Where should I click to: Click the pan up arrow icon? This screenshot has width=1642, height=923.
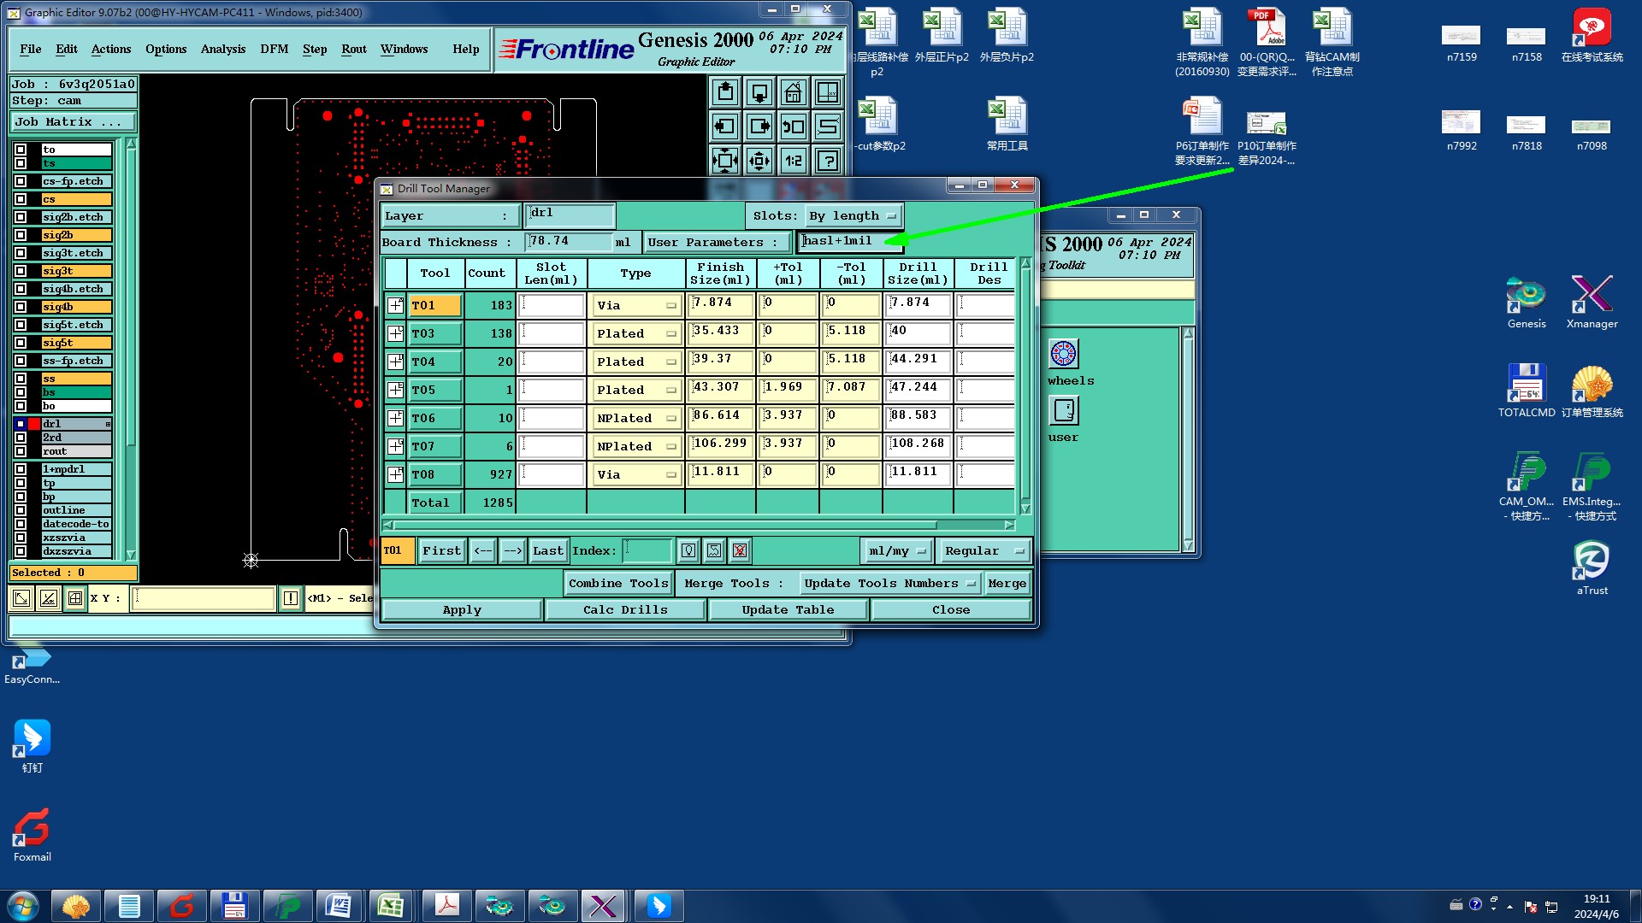click(725, 92)
